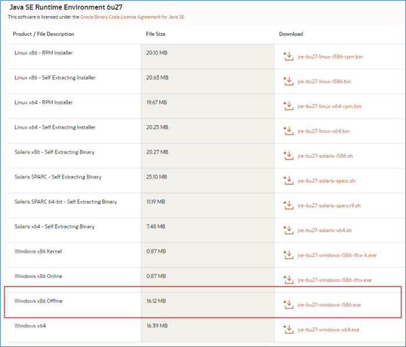Click download icon for jre-6u27-linux-i586.bin
Viewport: 406px width, 347px height.
coord(288,81)
